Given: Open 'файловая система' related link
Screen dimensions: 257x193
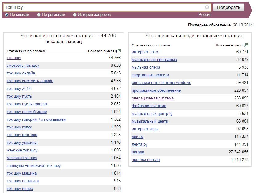Looking at the screenshot, I should click(x=149, y=106).
